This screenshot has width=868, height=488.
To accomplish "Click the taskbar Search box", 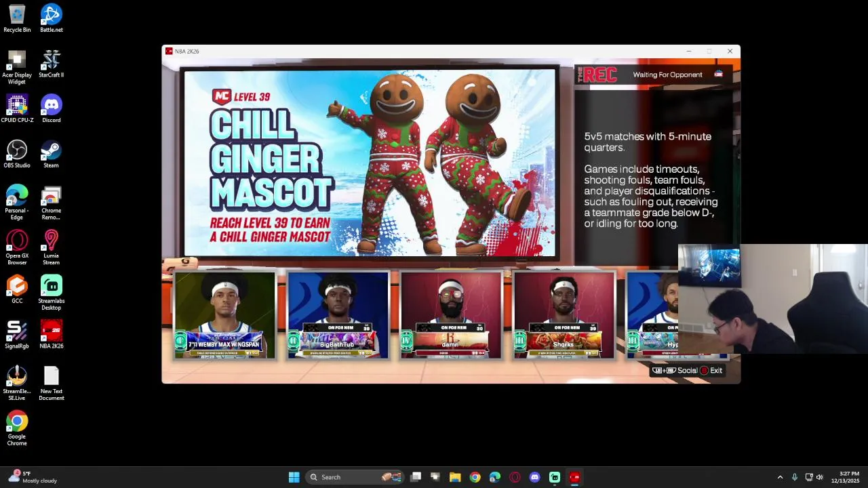I will [355, 477].
